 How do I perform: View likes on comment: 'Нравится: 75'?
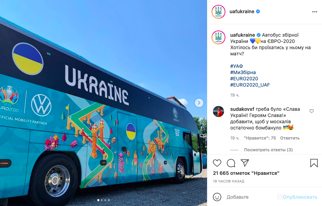pos(260,138)
